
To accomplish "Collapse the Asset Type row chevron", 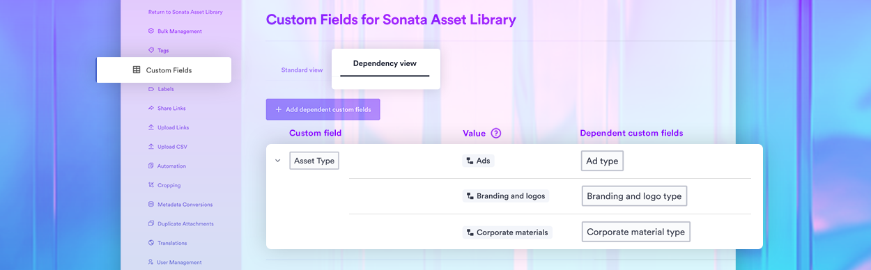I will point(277,161).
